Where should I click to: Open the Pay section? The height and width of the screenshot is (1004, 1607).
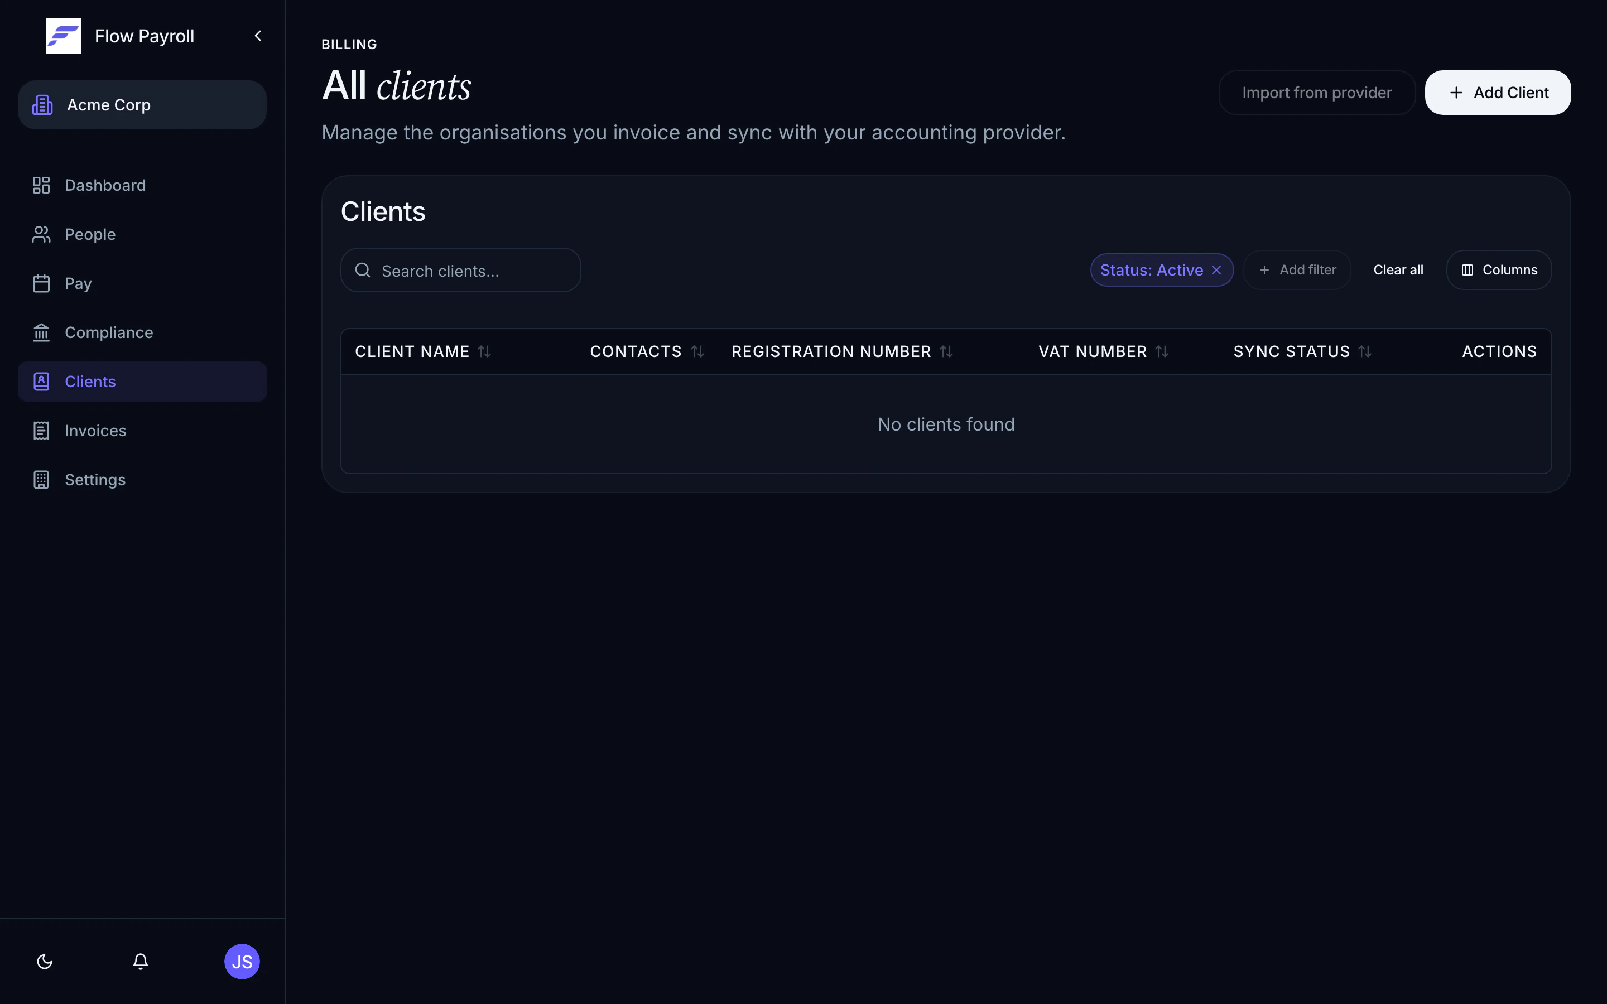(142, 283)
